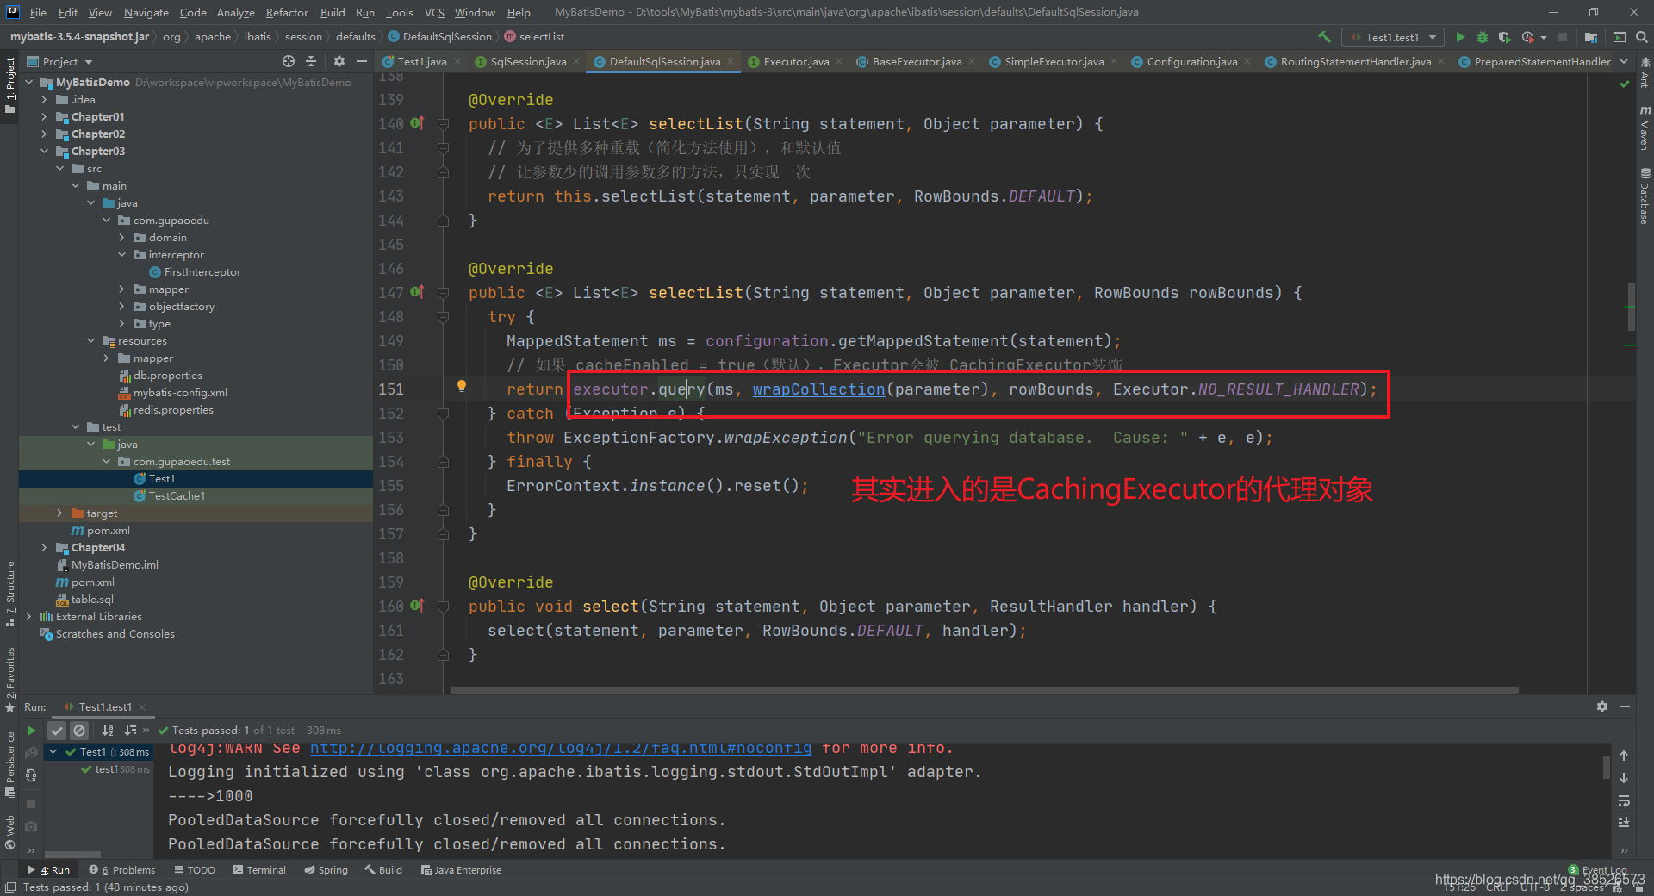Toggle soft-wrap in console output

point(1624,800)
